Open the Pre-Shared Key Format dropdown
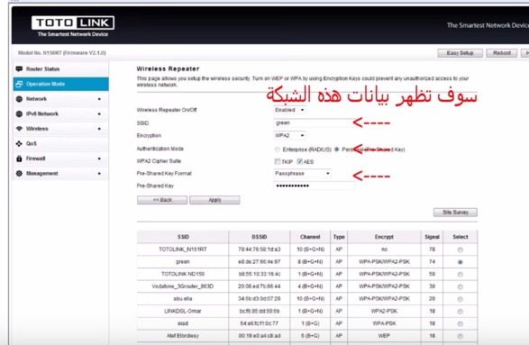This screenshot has width=529, height=345. tap(302, 173)
